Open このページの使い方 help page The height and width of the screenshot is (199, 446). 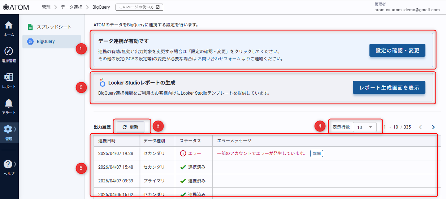[139, 7]
